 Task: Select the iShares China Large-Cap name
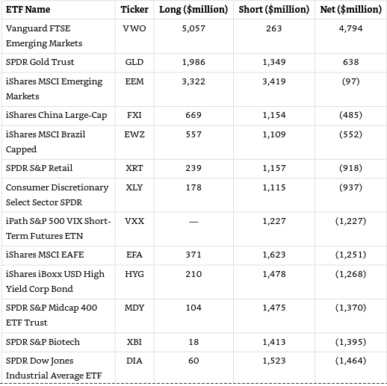[56, 115]
